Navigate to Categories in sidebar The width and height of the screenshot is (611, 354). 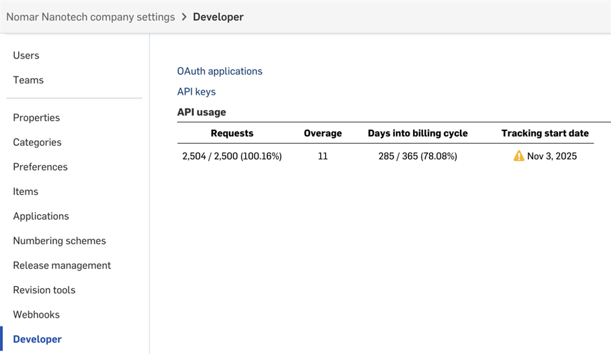(37, 142)
